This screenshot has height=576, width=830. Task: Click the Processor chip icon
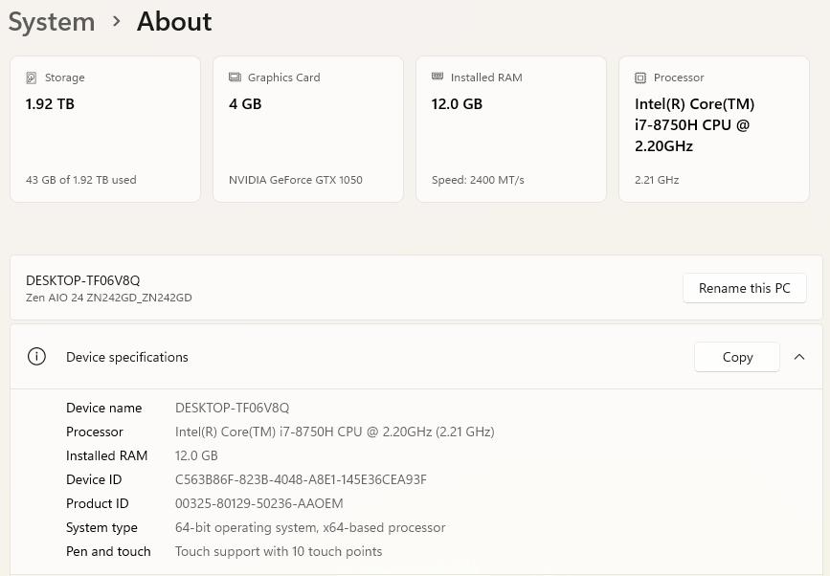[x=640, y=78]
